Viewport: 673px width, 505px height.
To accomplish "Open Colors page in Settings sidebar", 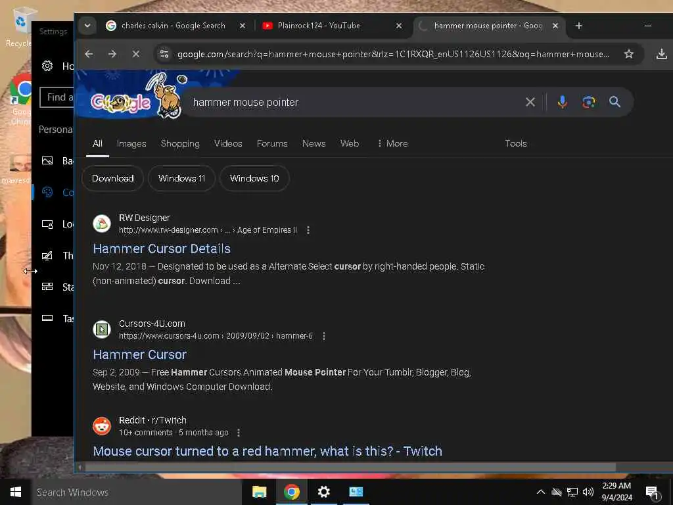I will point(58,193).
